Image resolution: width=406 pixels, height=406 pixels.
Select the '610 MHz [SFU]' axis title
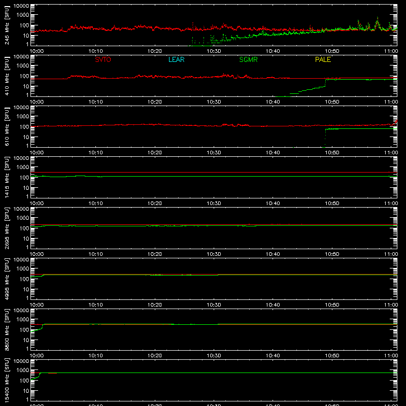[7, 126]
